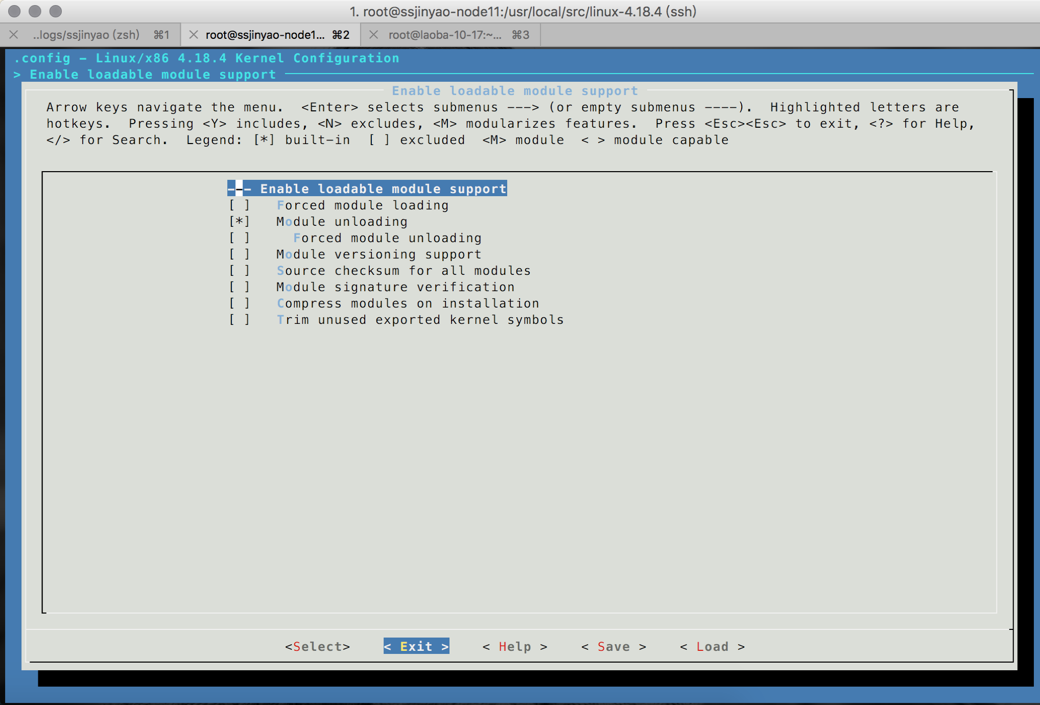Click the < Exit > button
The height and width of the screenshot is (705, 1040).
[x=416, y=646]
